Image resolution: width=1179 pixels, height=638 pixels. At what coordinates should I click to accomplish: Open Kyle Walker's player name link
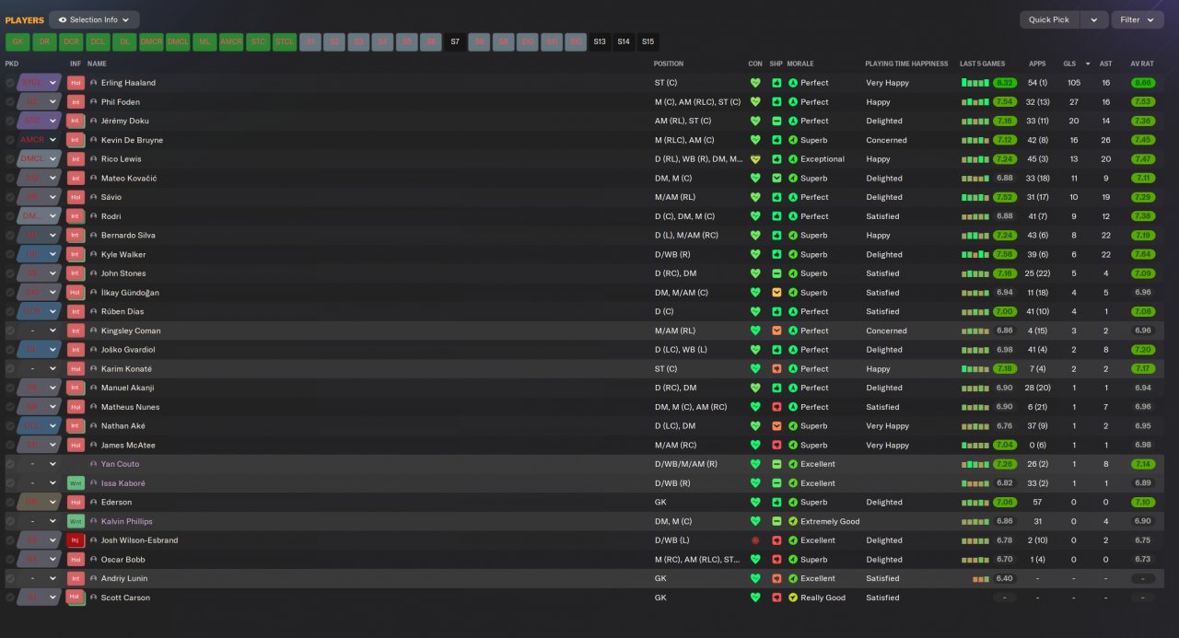pyautogui.click(x=123, y=255)
